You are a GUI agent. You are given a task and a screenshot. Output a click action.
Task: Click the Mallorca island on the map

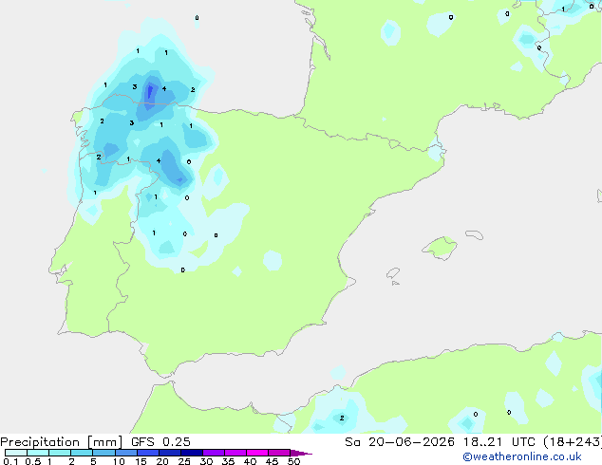[440, 248]
